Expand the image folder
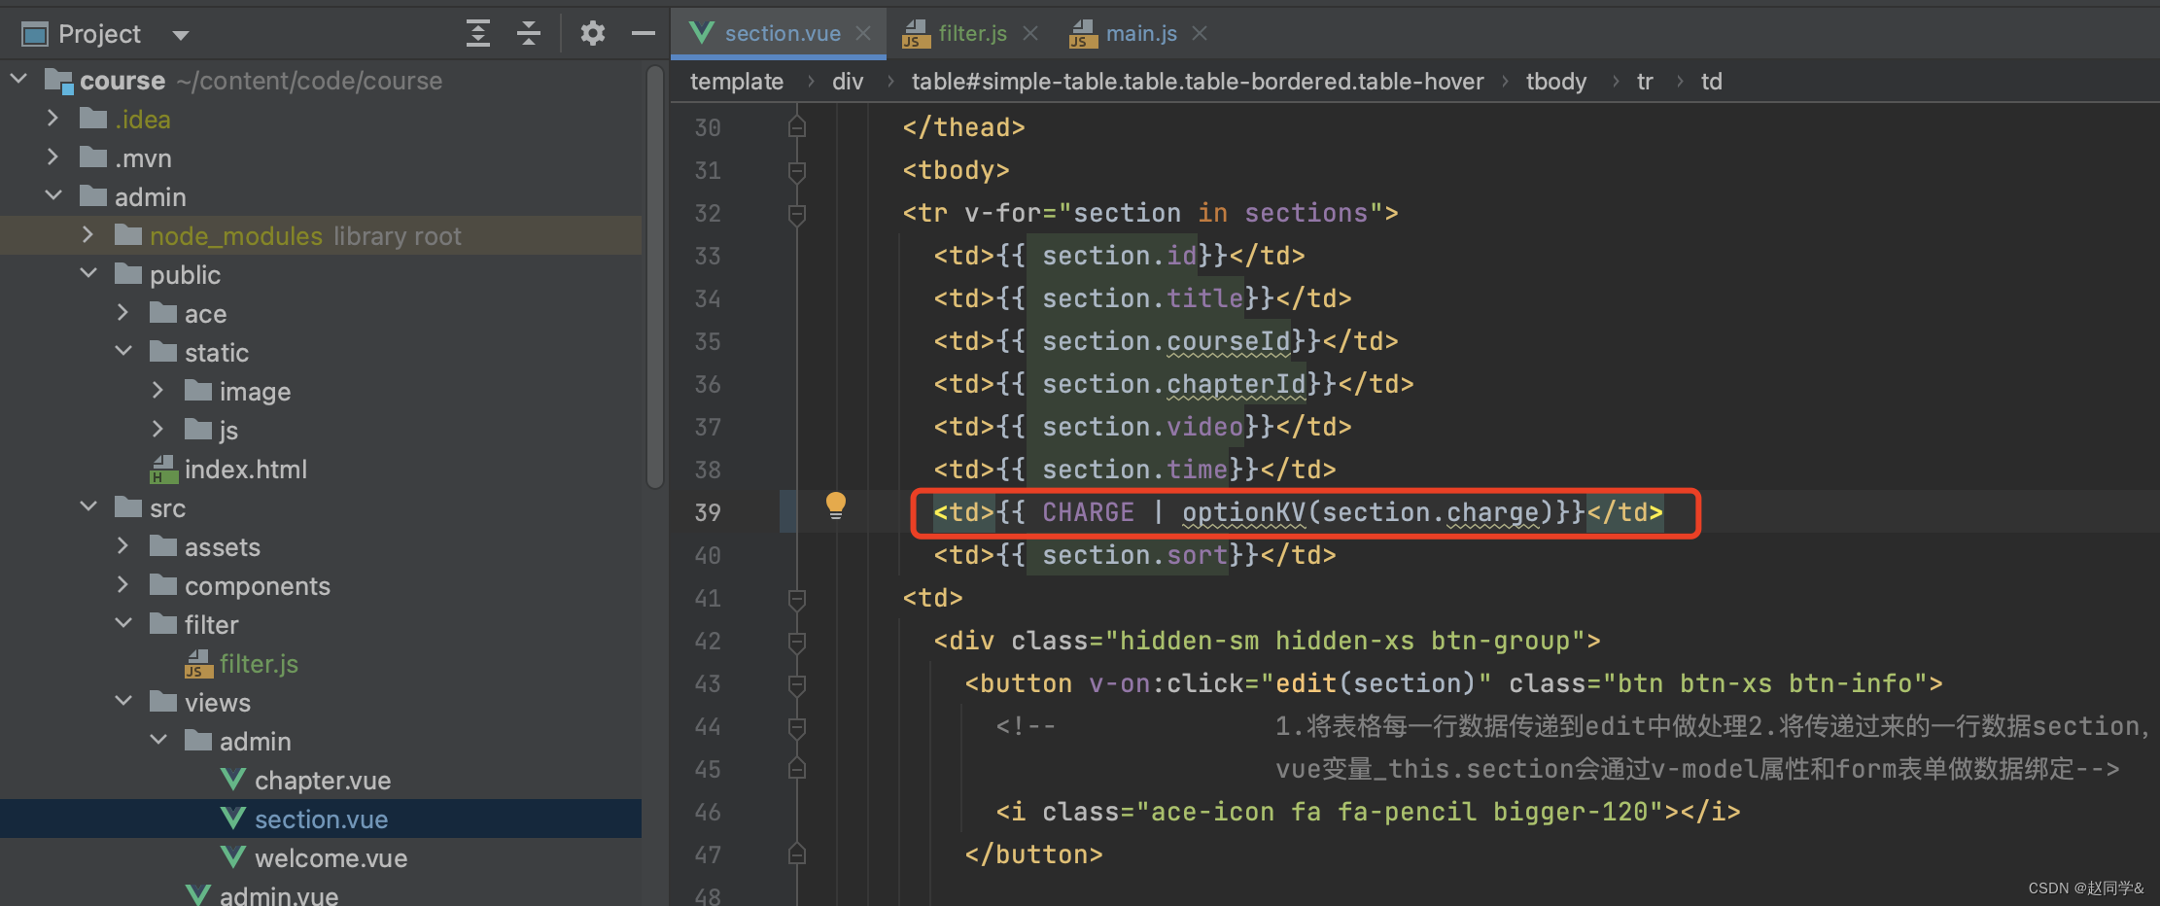This screenshot has width=2160, height=906. (158, 390)
